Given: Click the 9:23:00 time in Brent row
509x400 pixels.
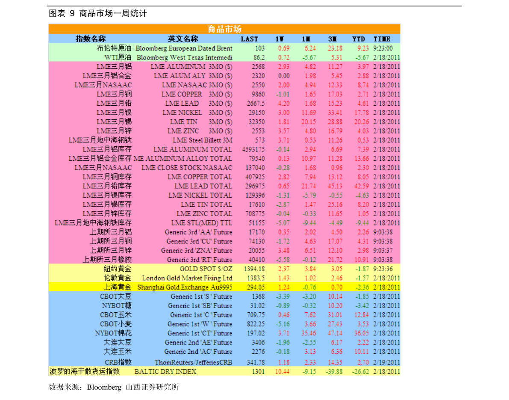Looking at the screenshot, I should (382, 48).
